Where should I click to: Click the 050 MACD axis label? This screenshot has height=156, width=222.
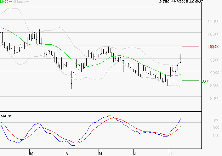point(215,121)
